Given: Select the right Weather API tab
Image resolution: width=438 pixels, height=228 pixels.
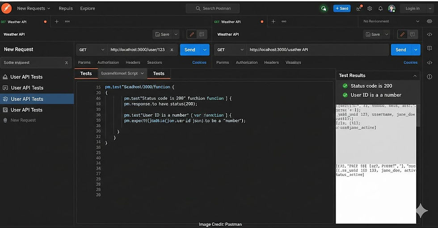Looking at the screenshot, I should tap(239, 22).
